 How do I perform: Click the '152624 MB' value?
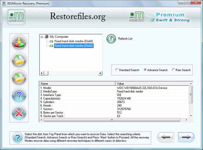[x=124, y=99]
